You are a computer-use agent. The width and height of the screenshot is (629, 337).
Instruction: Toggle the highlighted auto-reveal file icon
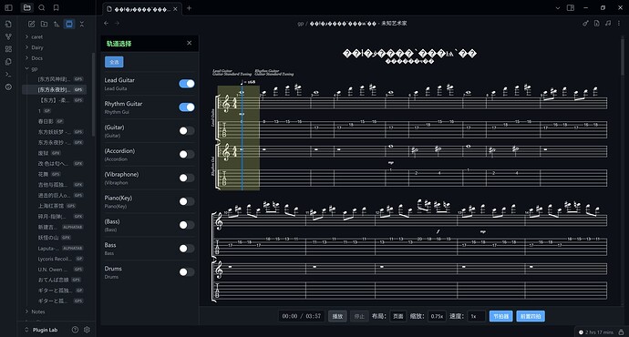(69, 24)
